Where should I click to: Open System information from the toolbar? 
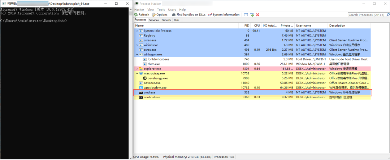click(x=224, y=15)
